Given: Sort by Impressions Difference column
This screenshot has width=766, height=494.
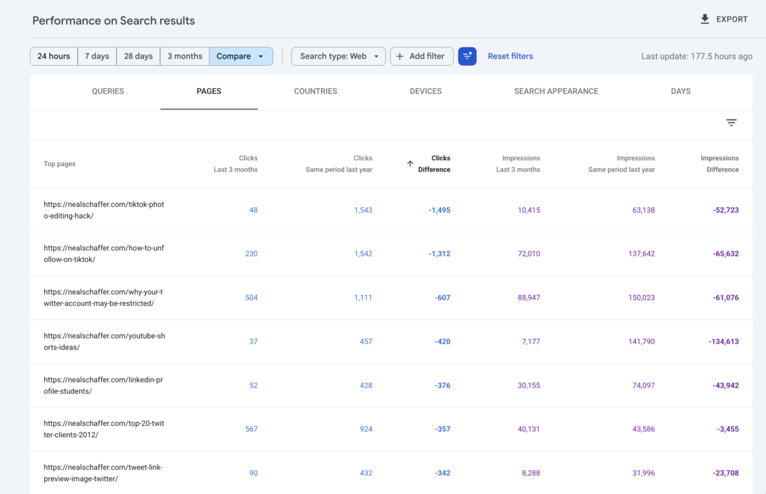Looking at the screenshot, I should pos(719,164).
